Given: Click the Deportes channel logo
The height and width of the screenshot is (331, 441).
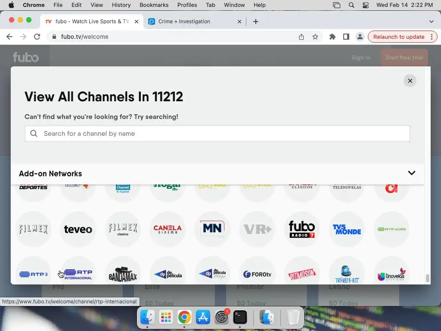Looking at the screenshot, I should click(33, 193).
